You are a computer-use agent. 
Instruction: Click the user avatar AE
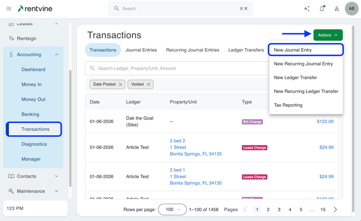tap(352, 9)
